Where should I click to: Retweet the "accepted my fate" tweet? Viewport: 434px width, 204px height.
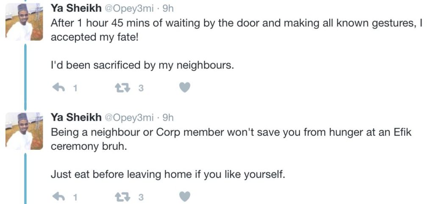coord(123,88)
